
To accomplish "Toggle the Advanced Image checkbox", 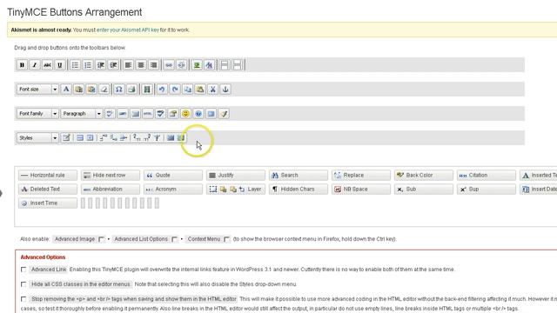I will click(x=101, y=239).
